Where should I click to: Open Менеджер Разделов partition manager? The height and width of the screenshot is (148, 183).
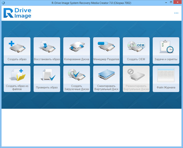tap(106, 51)
